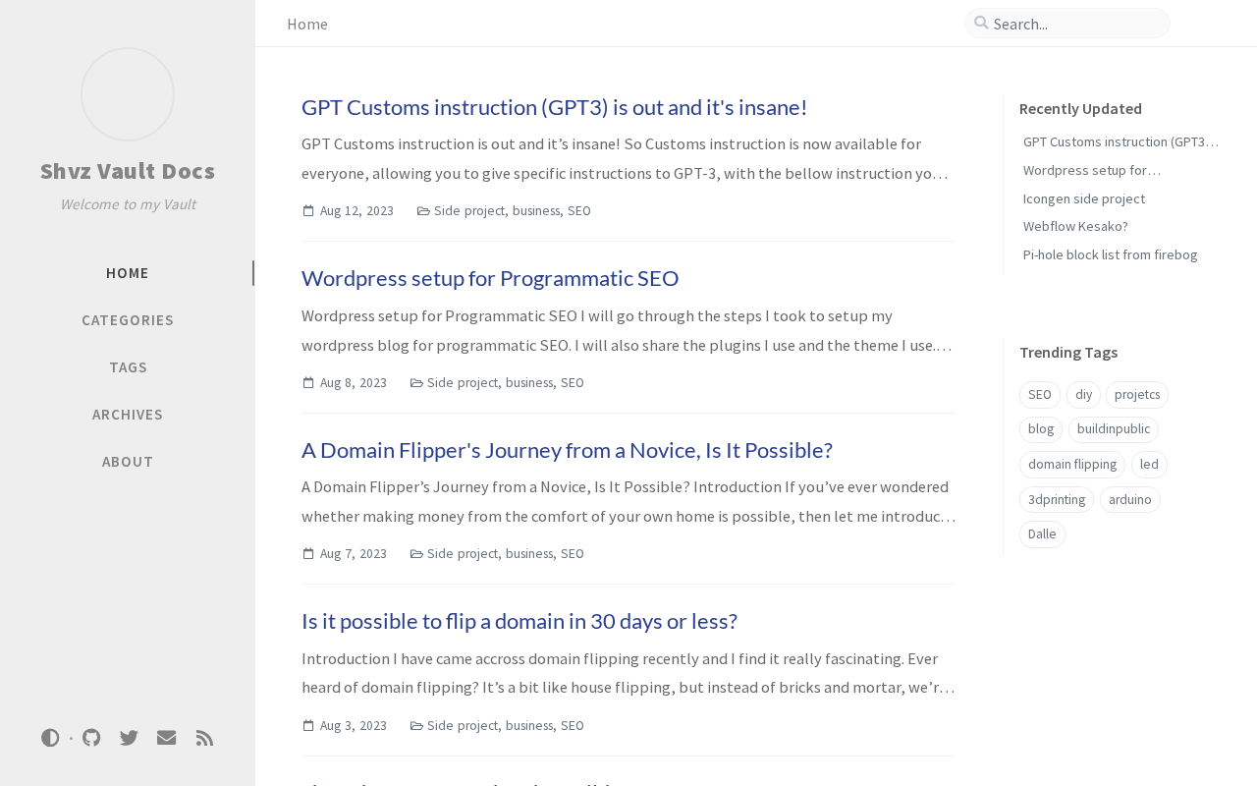Click into the Search field
This screenshot has height=786, width=1257.
1075,24
